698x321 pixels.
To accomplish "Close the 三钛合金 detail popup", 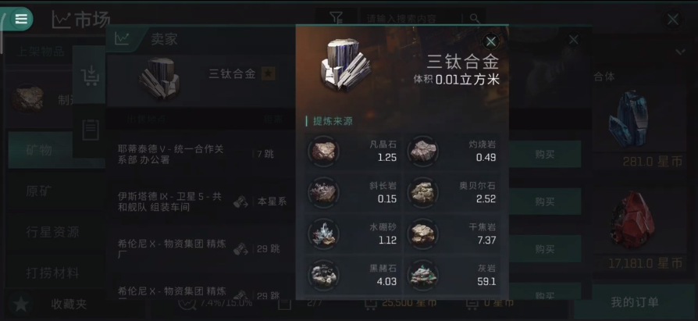I will [490, 42].
